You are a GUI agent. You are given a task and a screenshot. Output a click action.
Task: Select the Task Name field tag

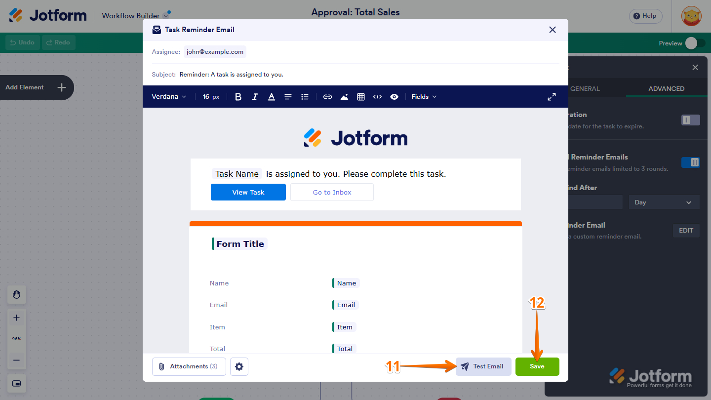(237, 174)
